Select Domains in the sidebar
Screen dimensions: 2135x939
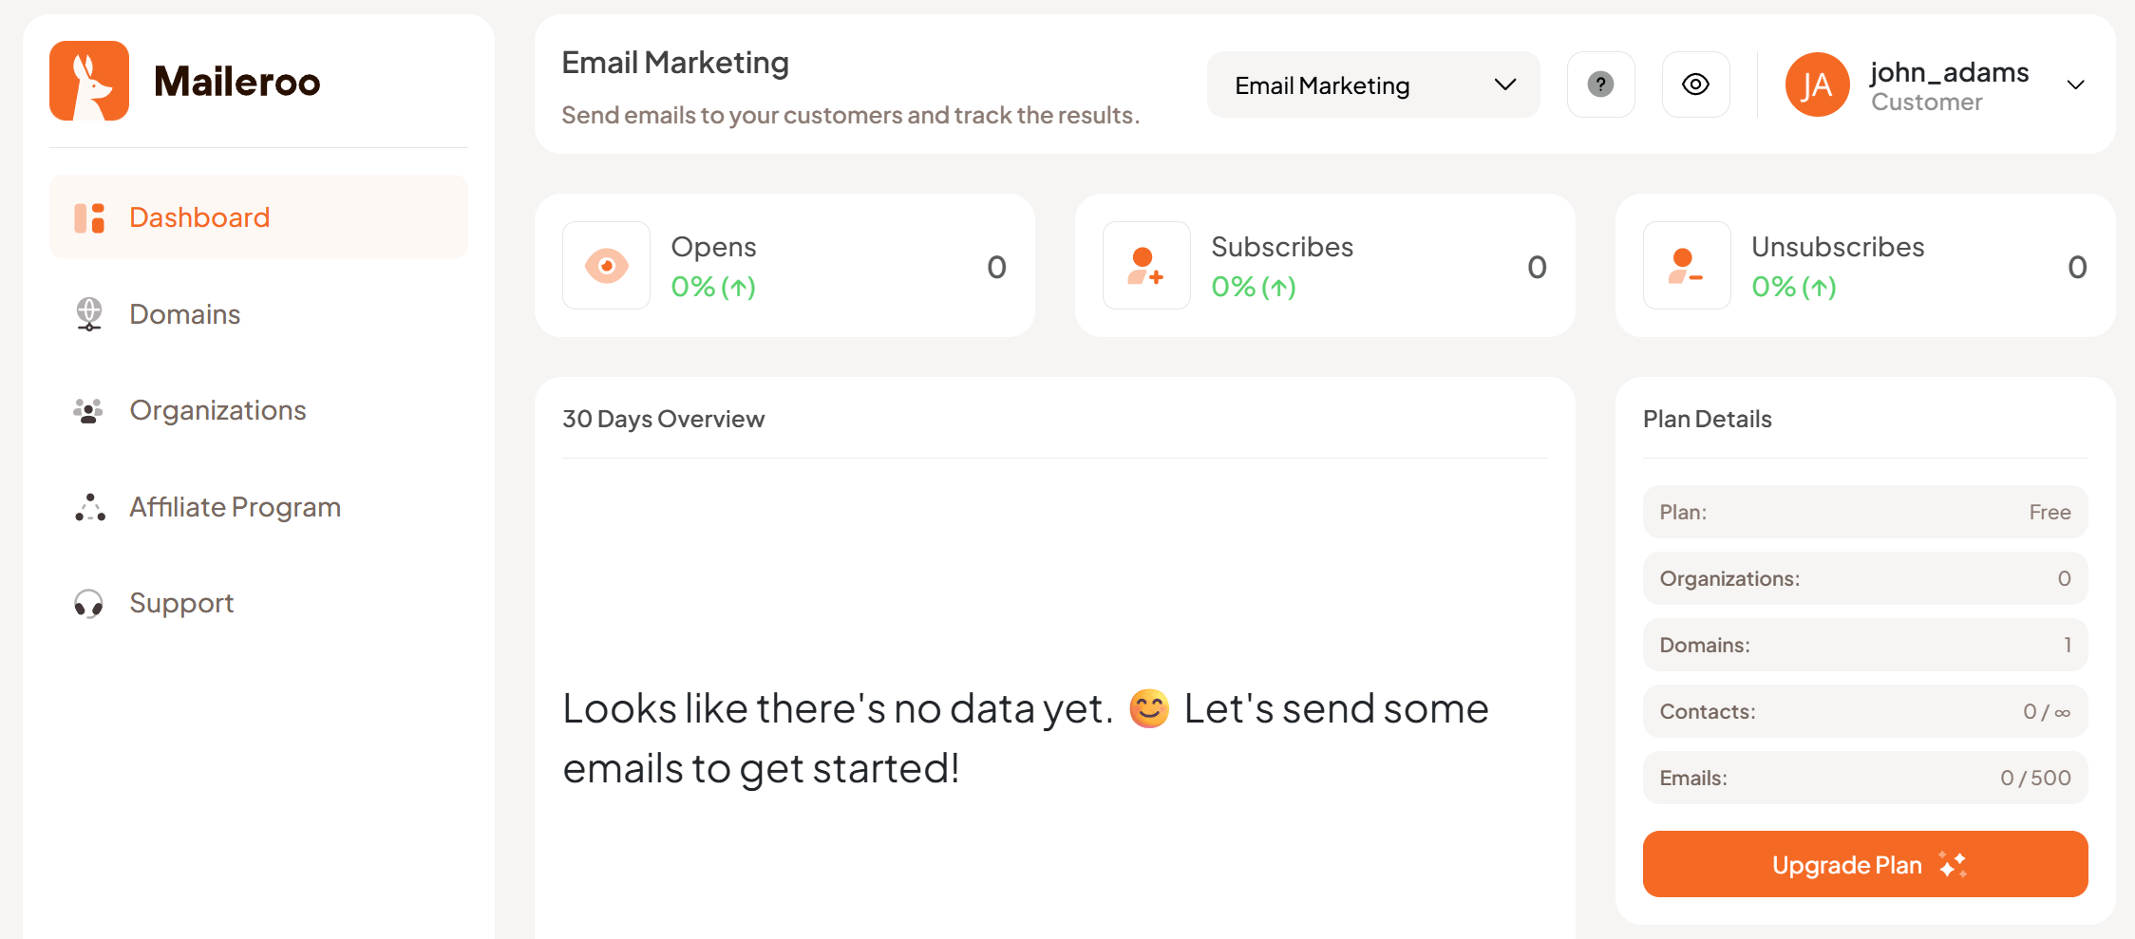tap(184, 313)
